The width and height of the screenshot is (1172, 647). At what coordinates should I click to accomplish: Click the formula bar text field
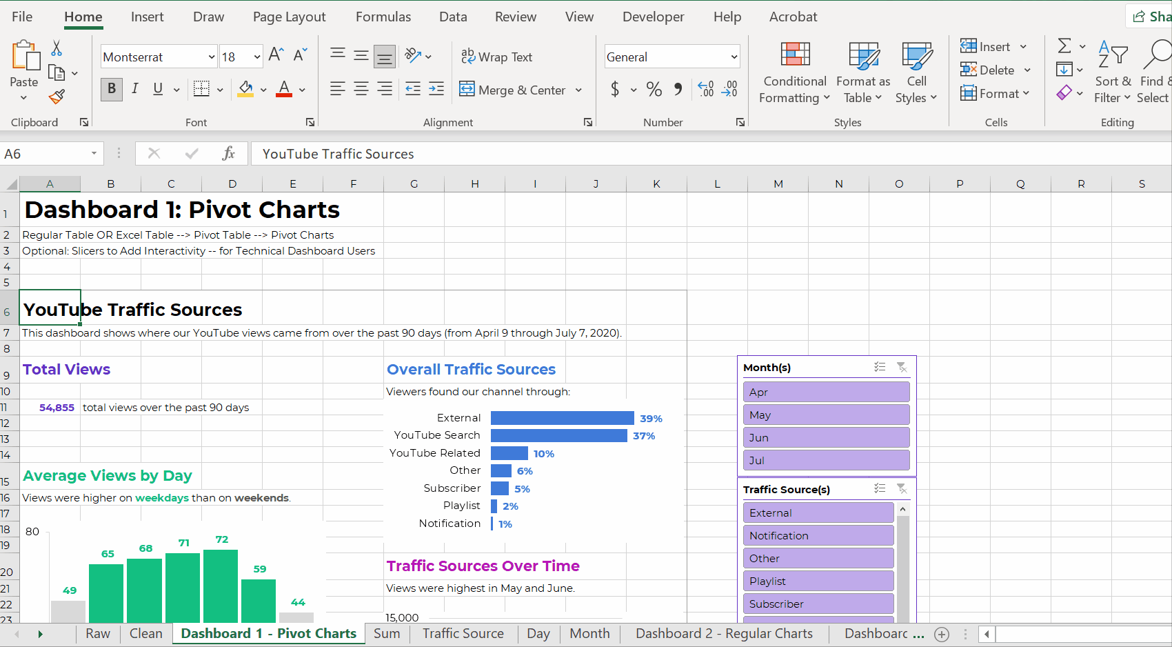tap(710, 154)
